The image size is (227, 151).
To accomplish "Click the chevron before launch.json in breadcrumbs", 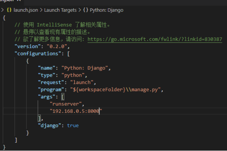I will 2,9.
